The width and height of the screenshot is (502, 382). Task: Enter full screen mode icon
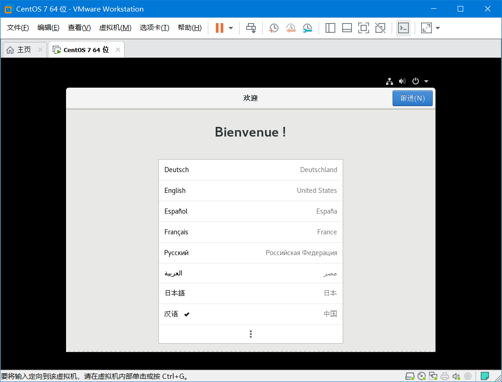pyautogui.click(x=364, y=28)
